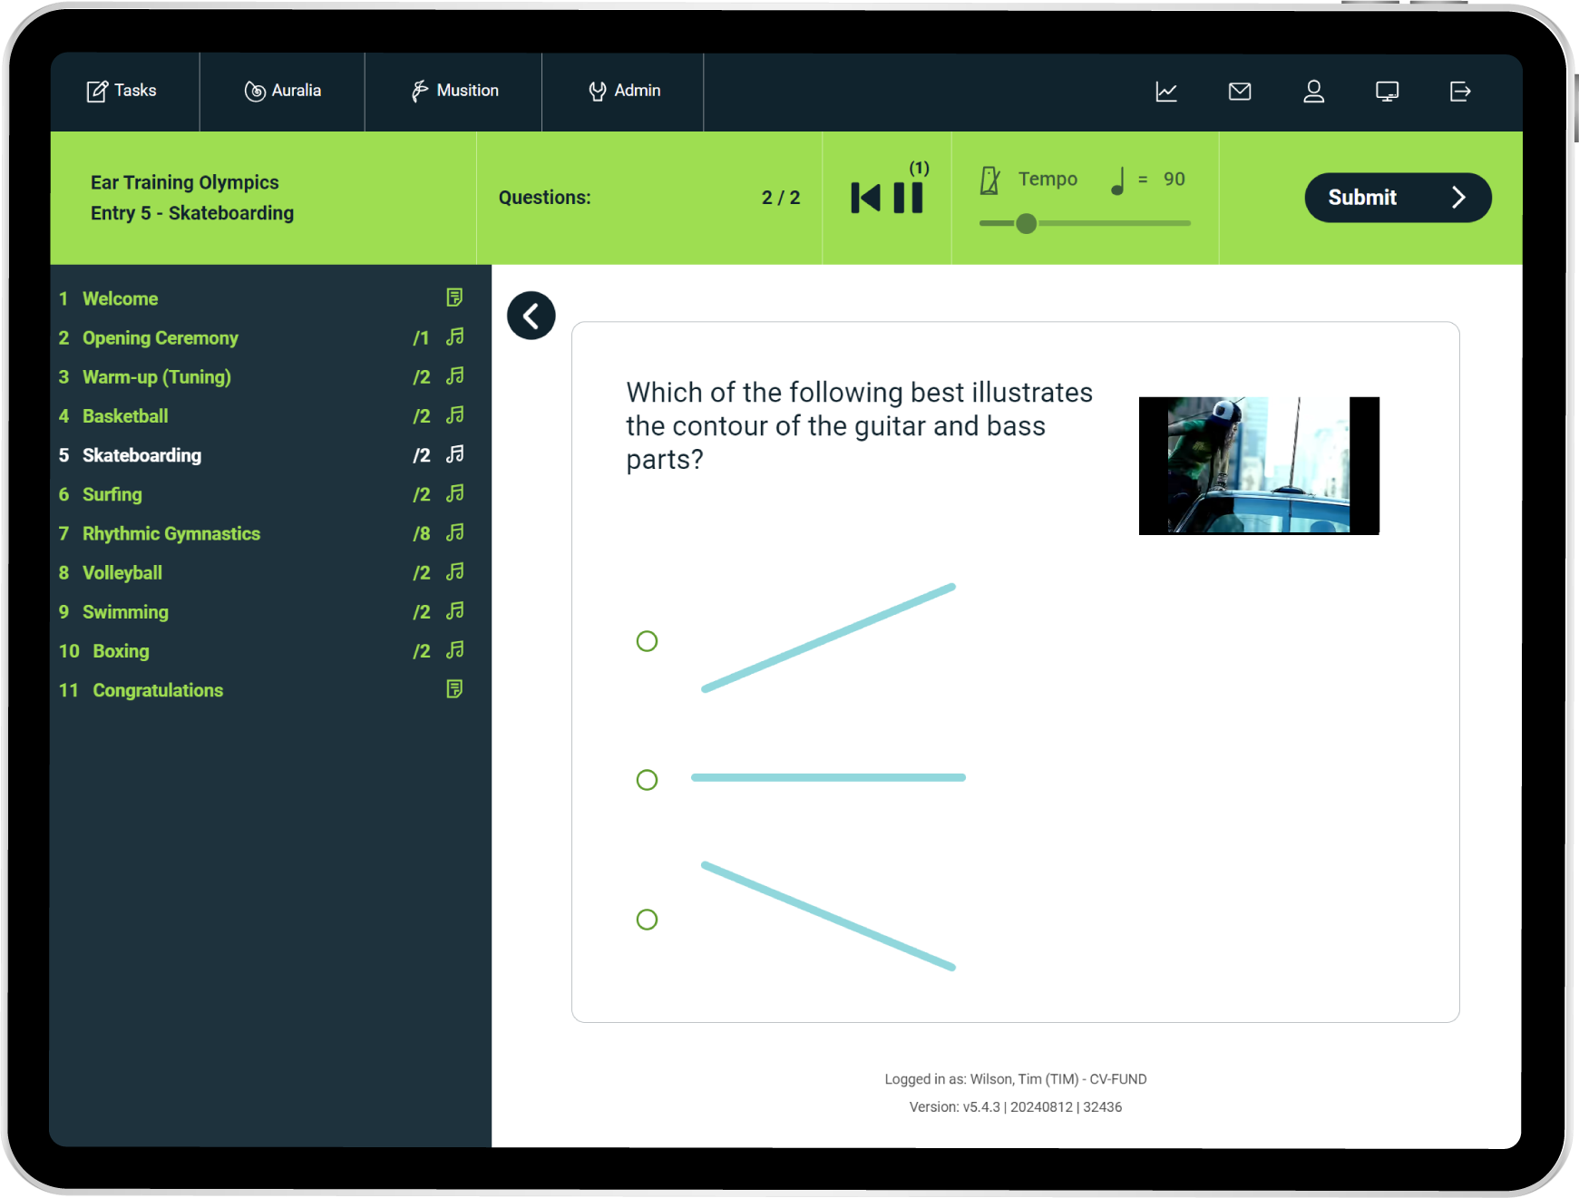Click the skateboarding video thumbnail

pos(1259,465)
